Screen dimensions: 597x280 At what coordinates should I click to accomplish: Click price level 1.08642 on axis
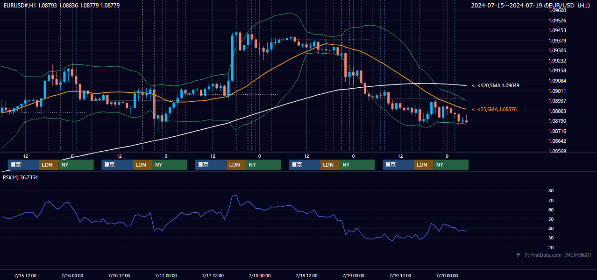tap(557, 141)
